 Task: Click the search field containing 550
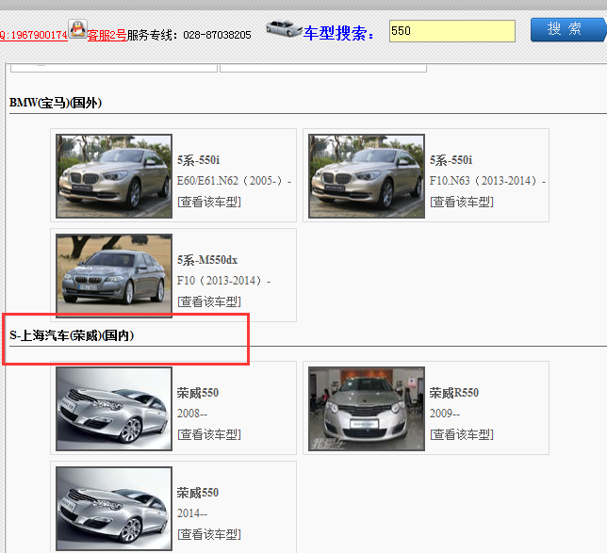click(x=452, y=31)
